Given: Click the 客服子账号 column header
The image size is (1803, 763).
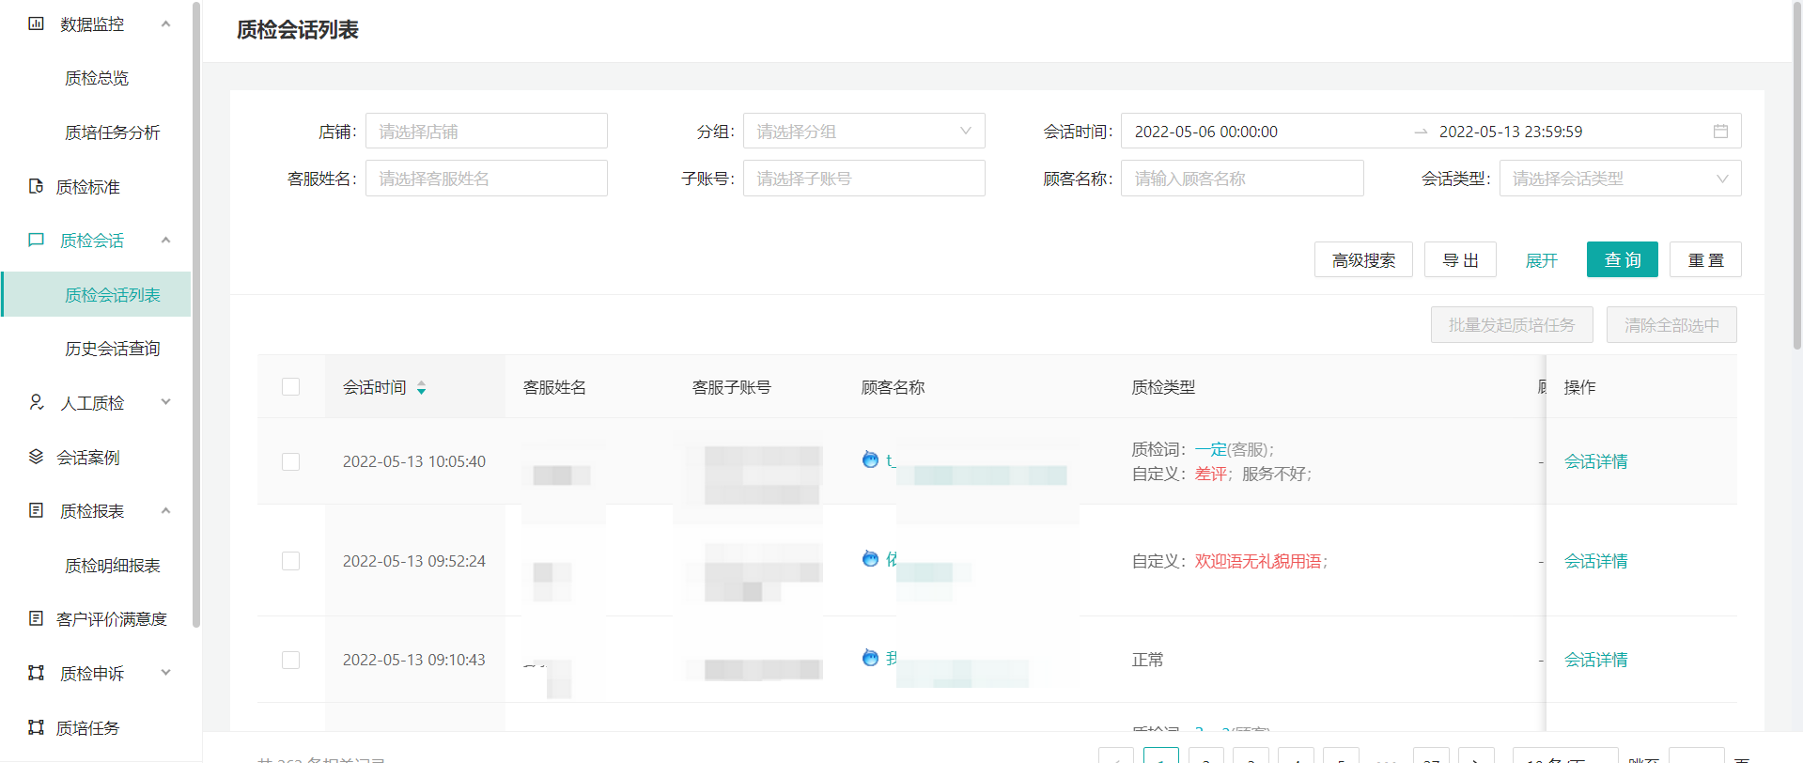Looking at the screenshot, I should coord(731,387).
